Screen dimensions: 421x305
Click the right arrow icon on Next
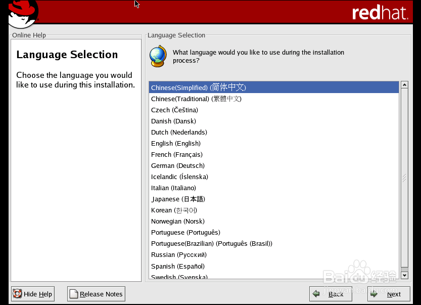point(374,294)
